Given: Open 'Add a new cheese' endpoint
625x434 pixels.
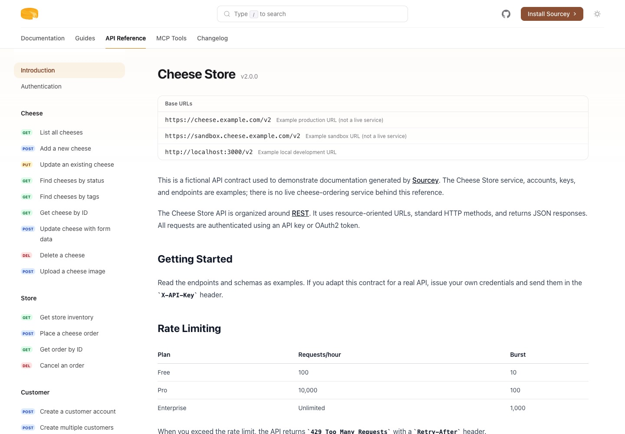Looking at the screenshot, I should tap(69, 148).
